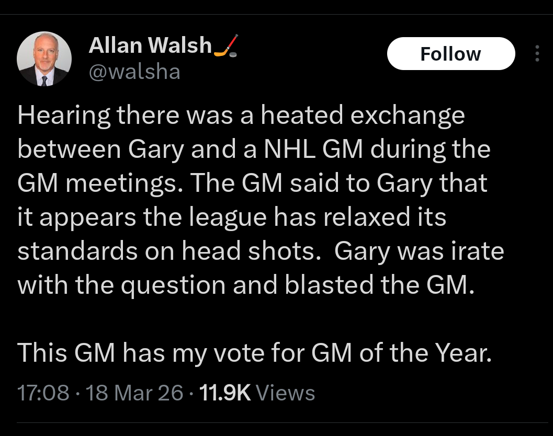Open the Allan Walsh display name link

(150, 45)
